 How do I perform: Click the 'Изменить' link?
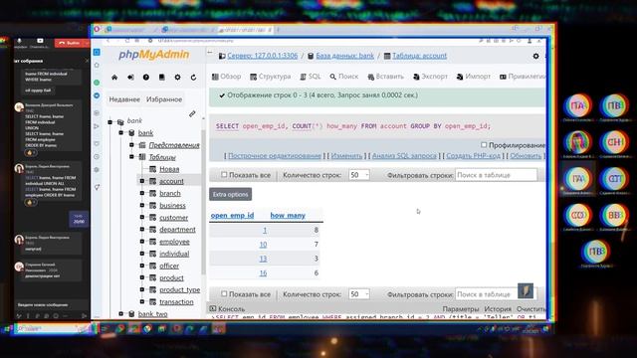click(x=346, y=156)
